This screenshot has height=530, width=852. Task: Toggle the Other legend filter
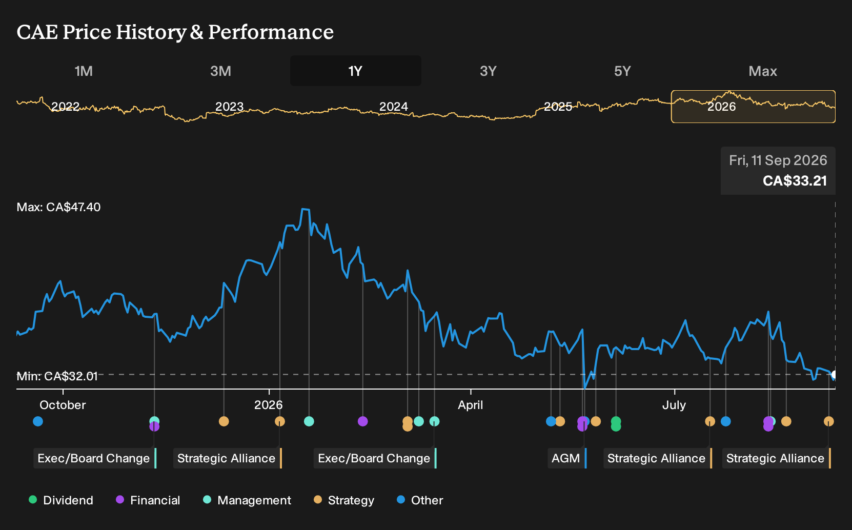click(x=420, y=500)
